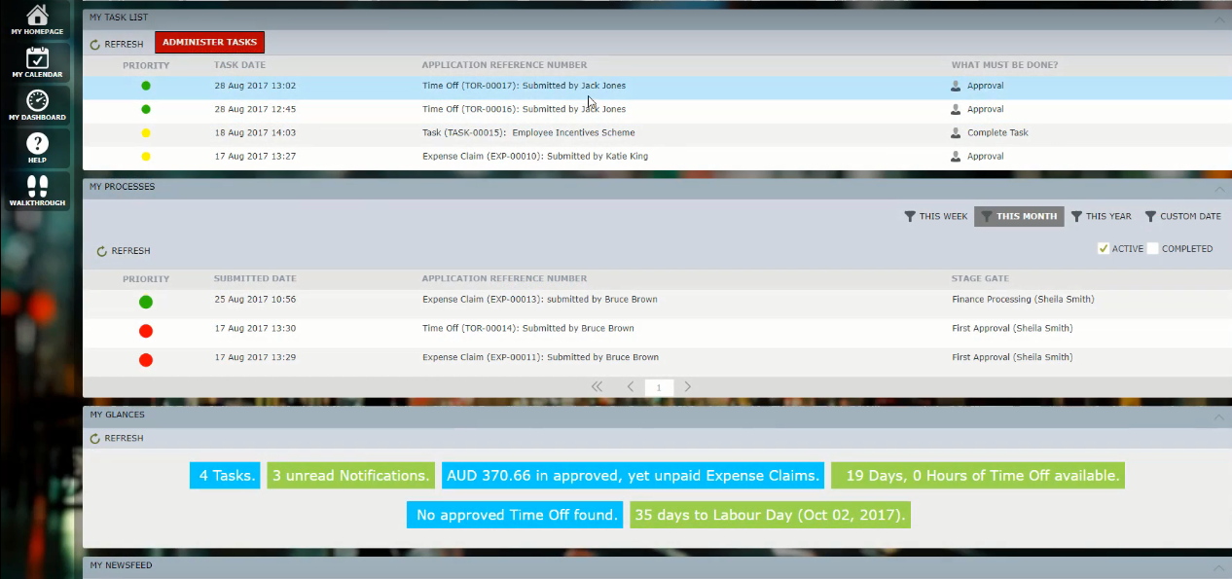This screenshot has height=579, width=1232.
Task: Select Expense Claim (EXP-00011) process row
Action: pyautogui.click(x=657, y=360)
